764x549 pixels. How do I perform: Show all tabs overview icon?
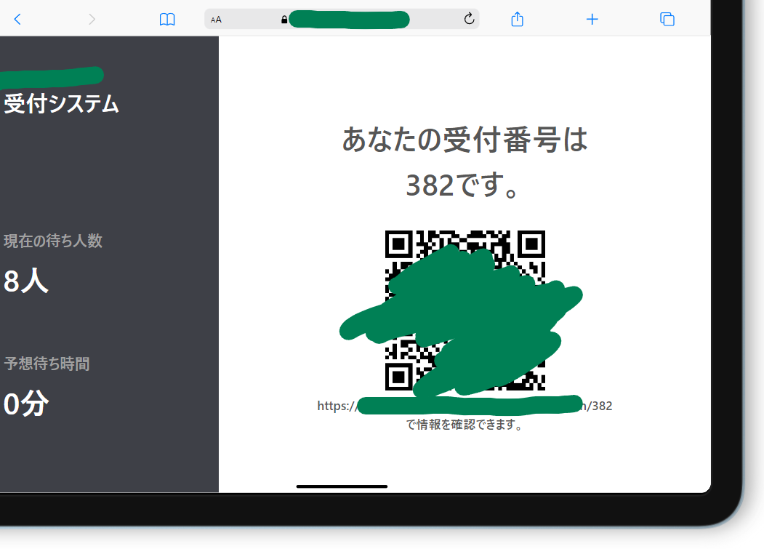tap(667, 20)
